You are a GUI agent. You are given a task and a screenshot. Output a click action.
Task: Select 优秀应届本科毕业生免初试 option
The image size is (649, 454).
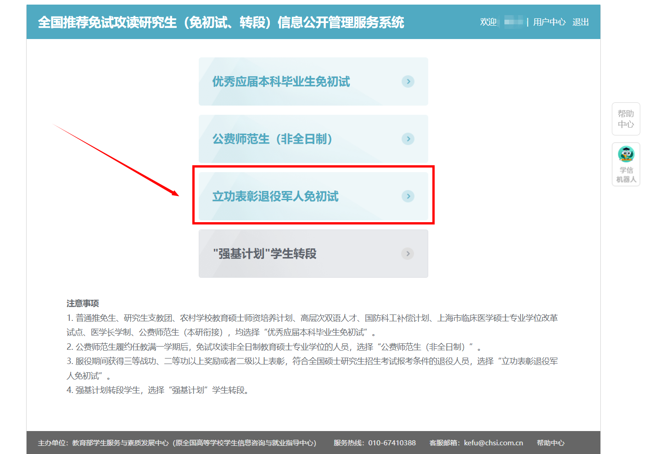281,82
